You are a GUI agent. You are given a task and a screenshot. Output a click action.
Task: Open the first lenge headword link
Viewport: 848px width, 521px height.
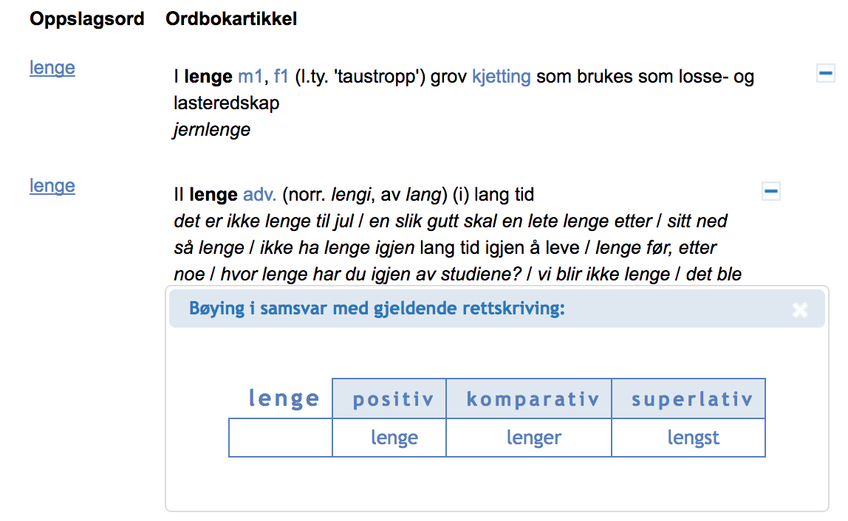[x=52, y=68]
